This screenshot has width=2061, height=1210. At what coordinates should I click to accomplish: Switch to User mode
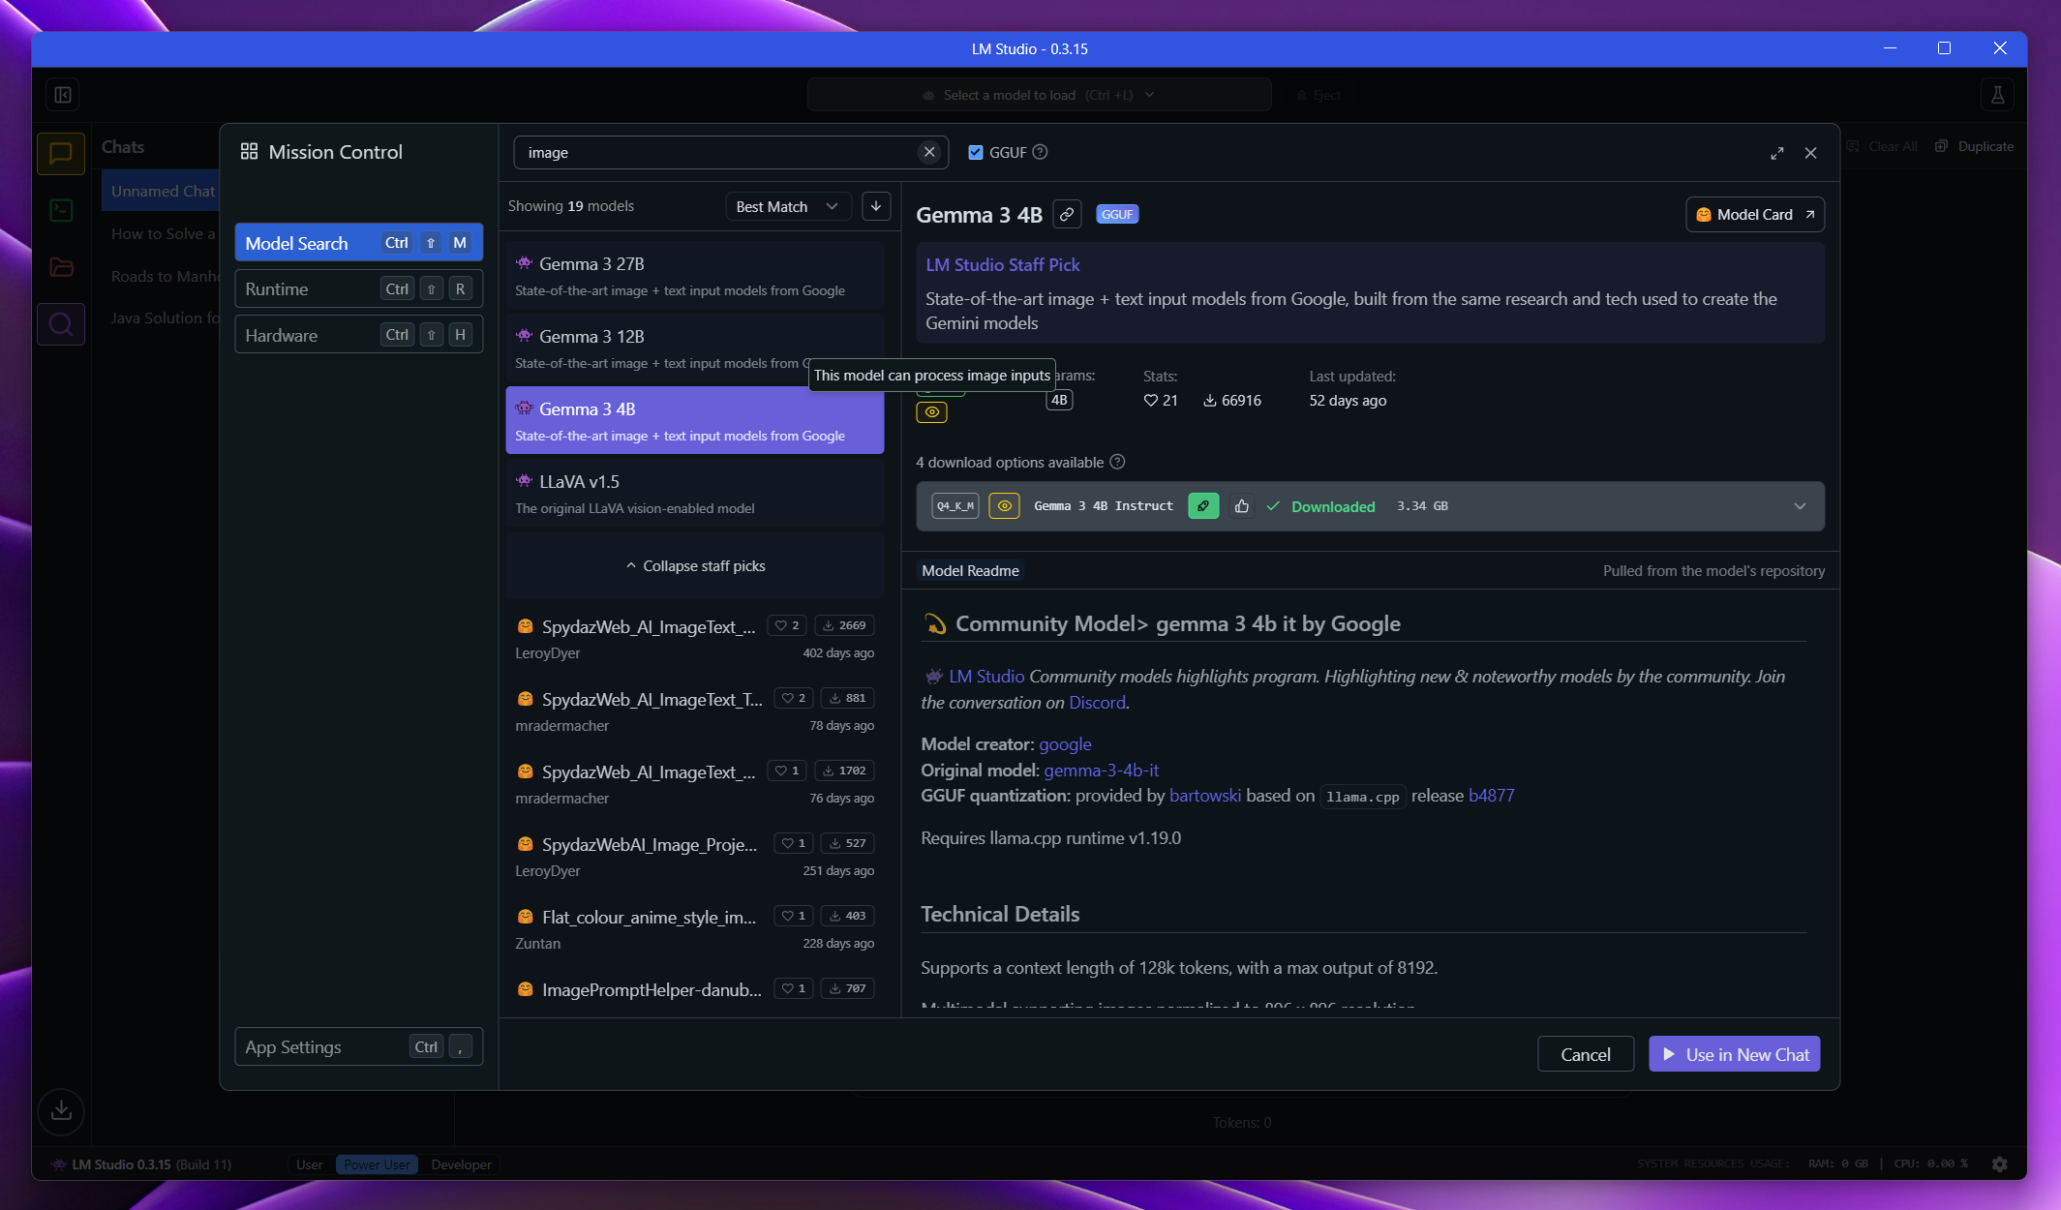click(310, 1165)
